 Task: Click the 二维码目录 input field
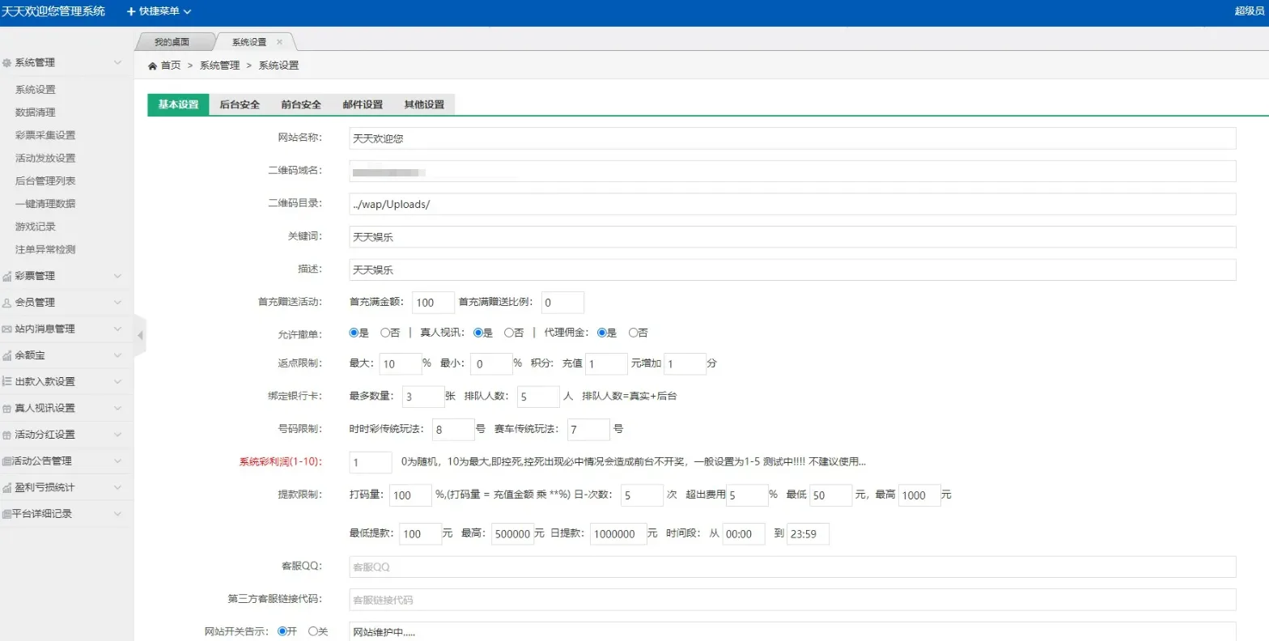click(792, 204)
